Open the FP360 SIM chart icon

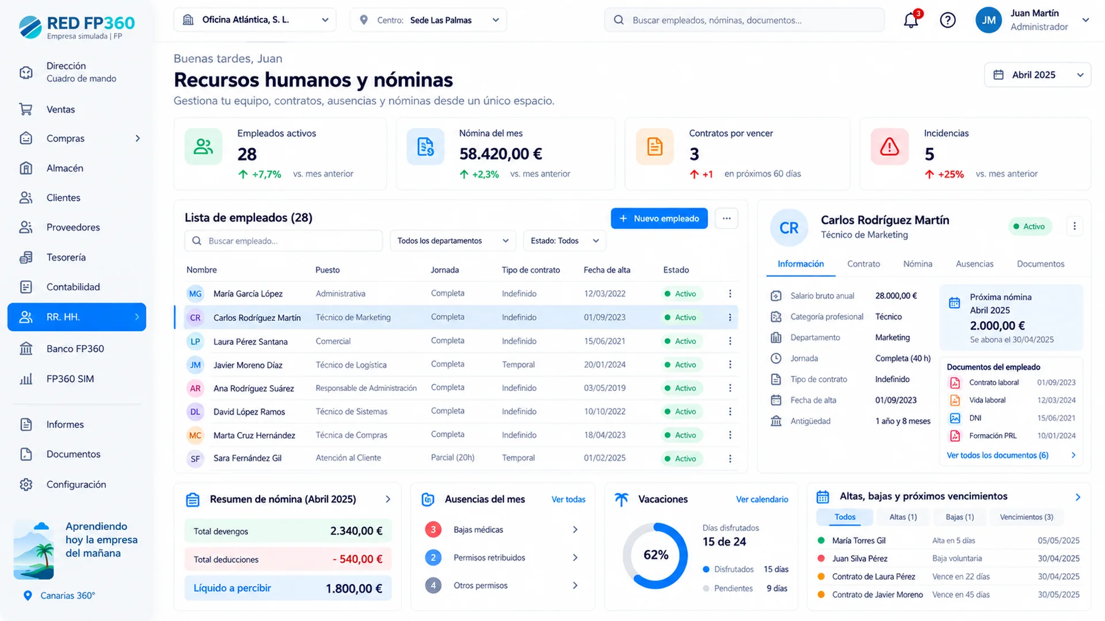click(x=26, y=379)
